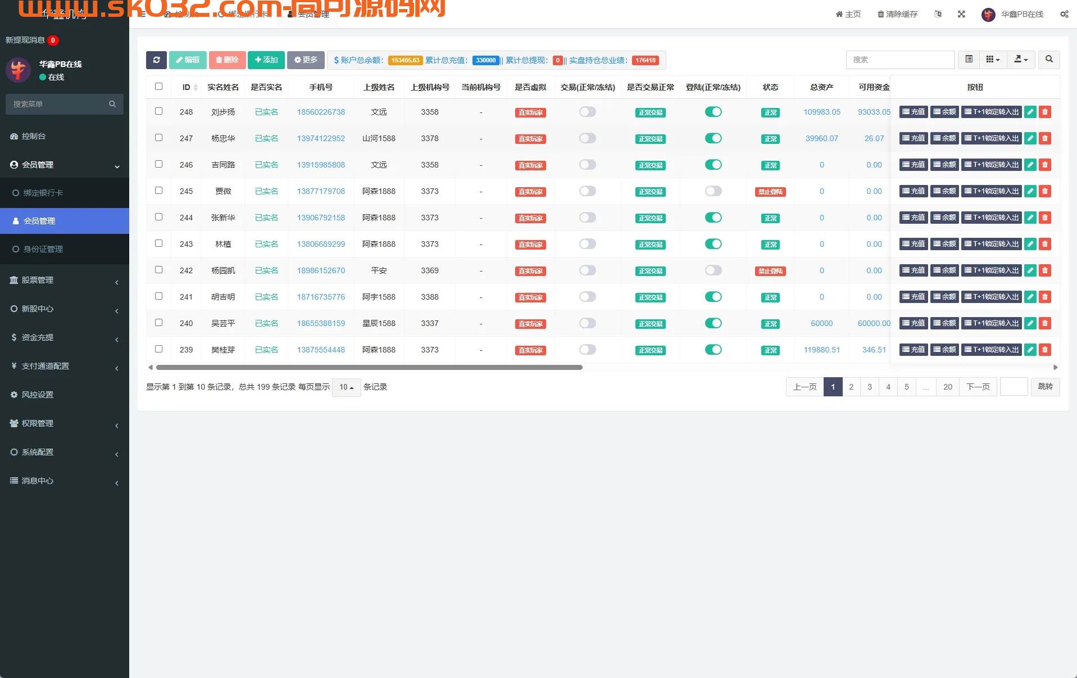Click the sidebar menu search icon
The image size is (1077, 678).
click(112, 104)
